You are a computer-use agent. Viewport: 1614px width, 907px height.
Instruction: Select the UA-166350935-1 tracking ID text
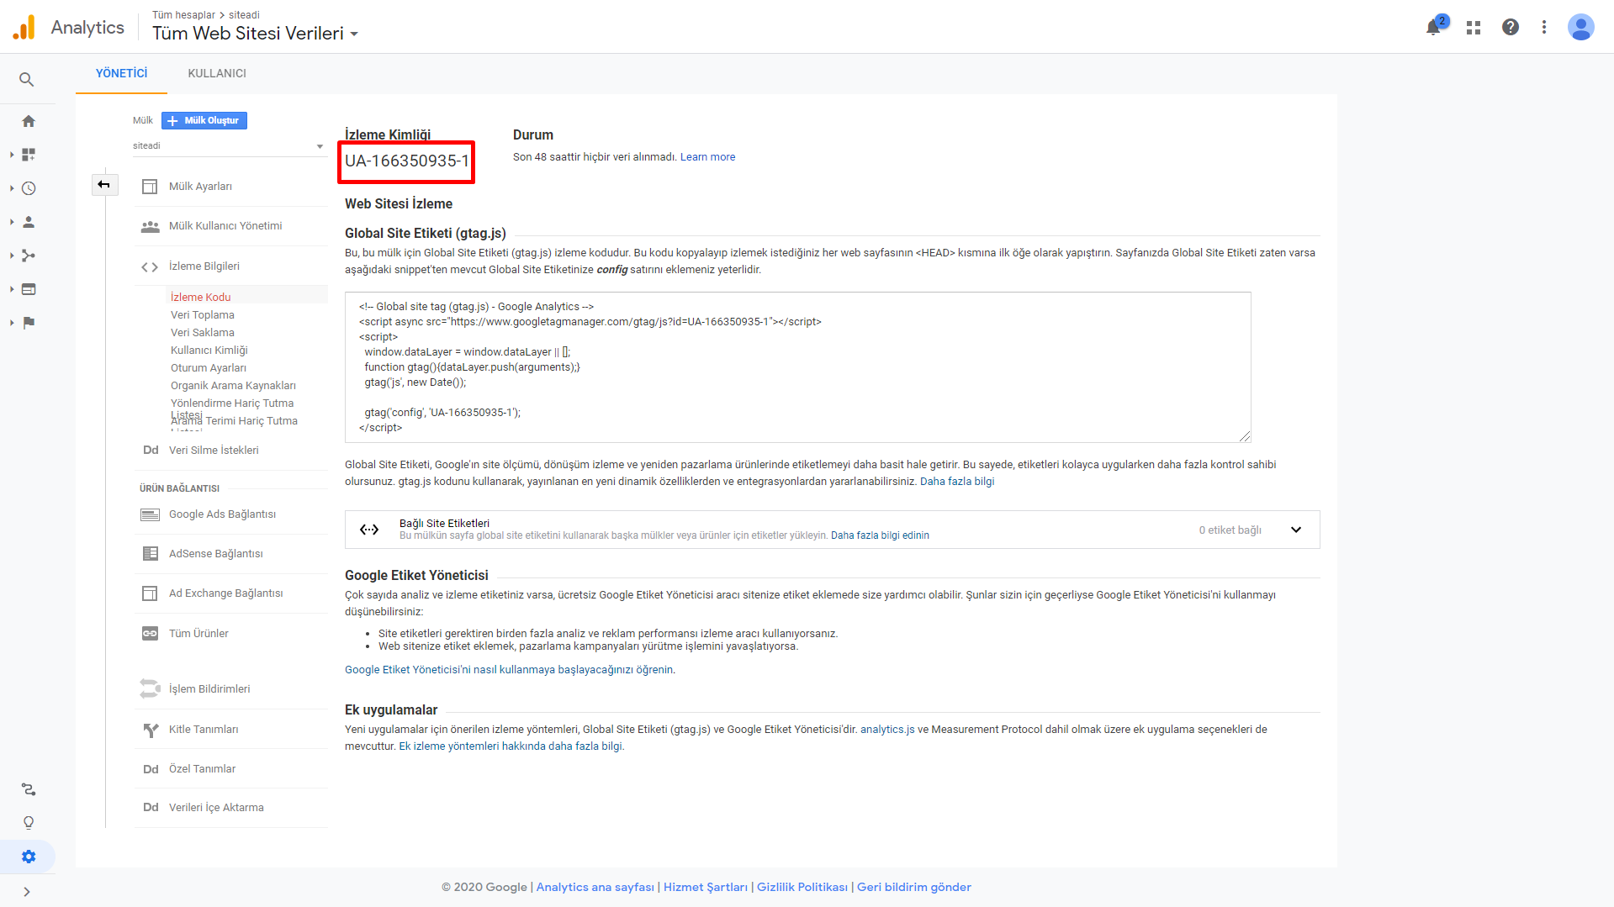click(x=407, y=161)
